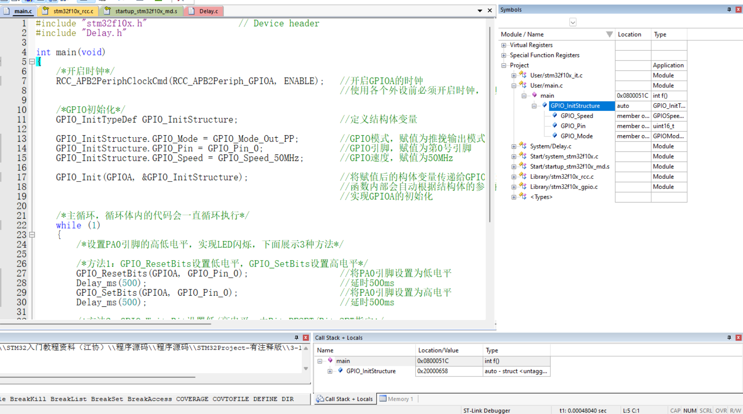
Task: Expand Virtual Registers node
Action: click(x=504, y=45)
